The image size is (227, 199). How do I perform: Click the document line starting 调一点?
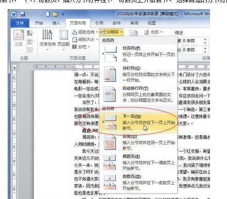(x=86, y=74)
